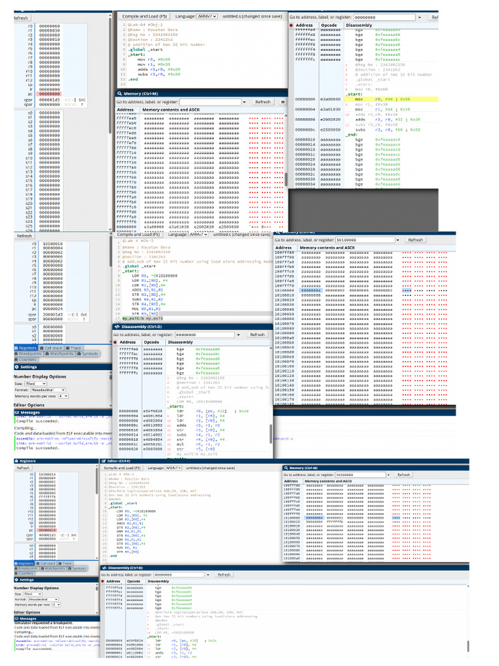
Task: Click the Messages envelope icon in bottom screenshot
Action: (x=16, y=619)
